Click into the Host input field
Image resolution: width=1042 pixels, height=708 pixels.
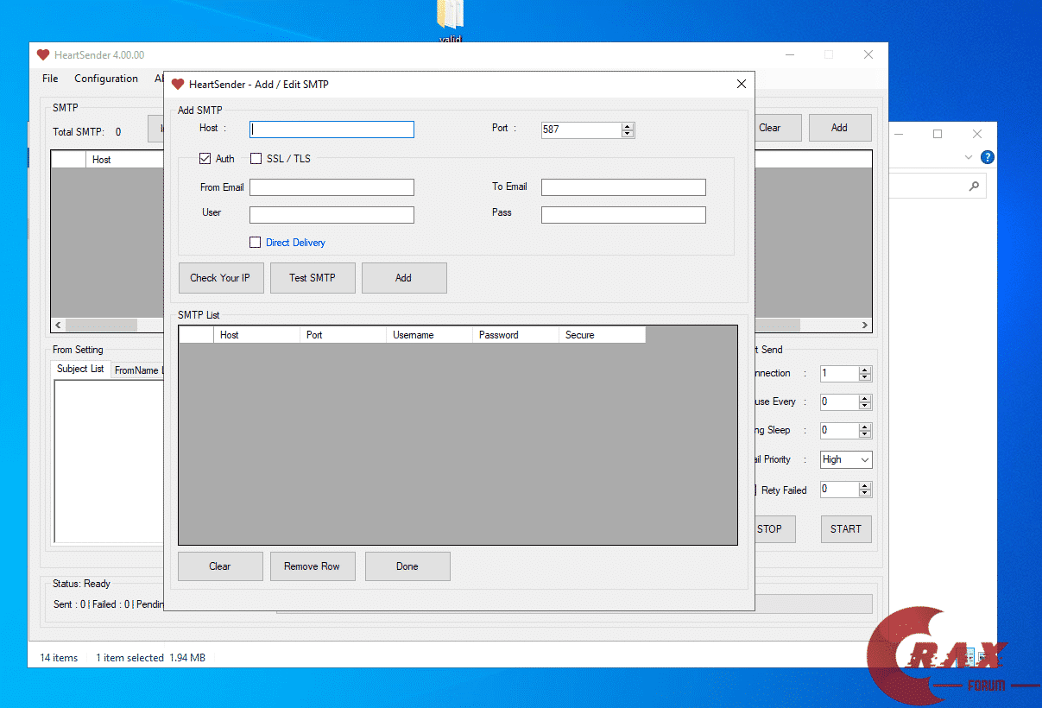tap(332, 130)
